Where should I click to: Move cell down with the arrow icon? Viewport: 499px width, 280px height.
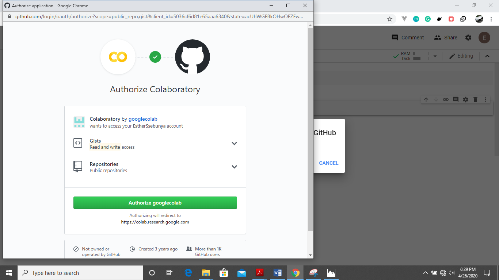(x=436, y=99)
